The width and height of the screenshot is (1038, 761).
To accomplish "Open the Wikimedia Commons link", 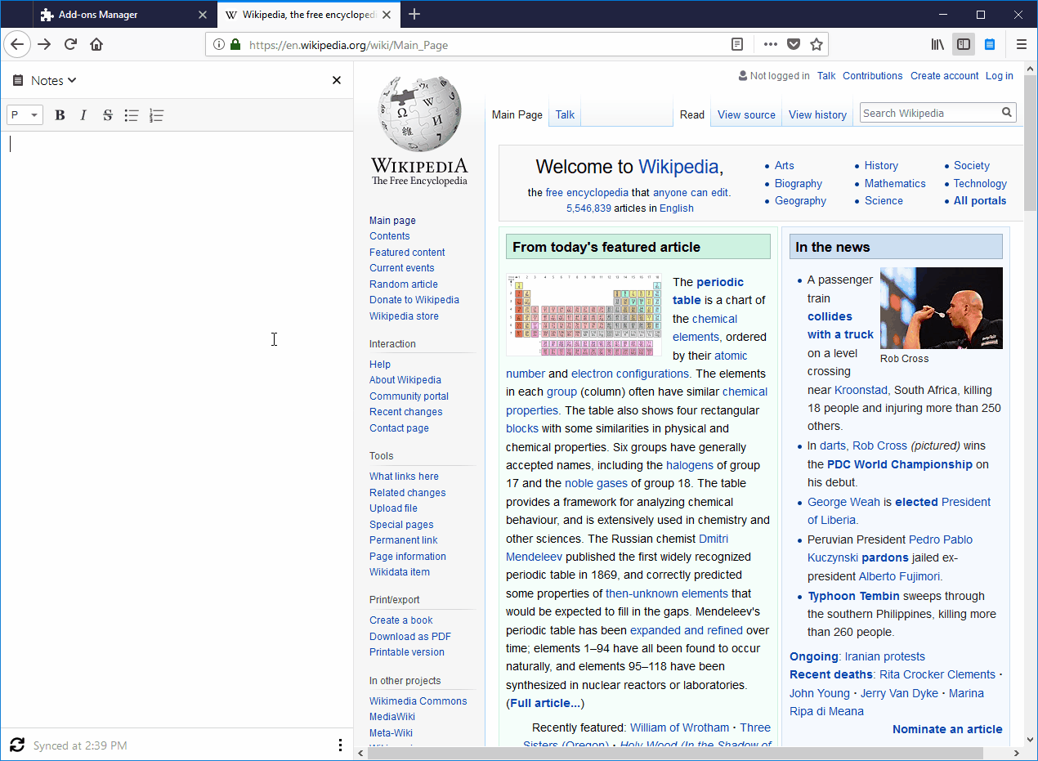I will tap(418, 701).
